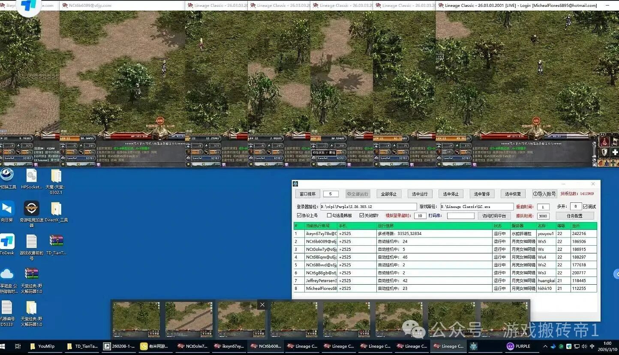Click the 全部停止 button

pyautogui.click(x=389, y=194)
